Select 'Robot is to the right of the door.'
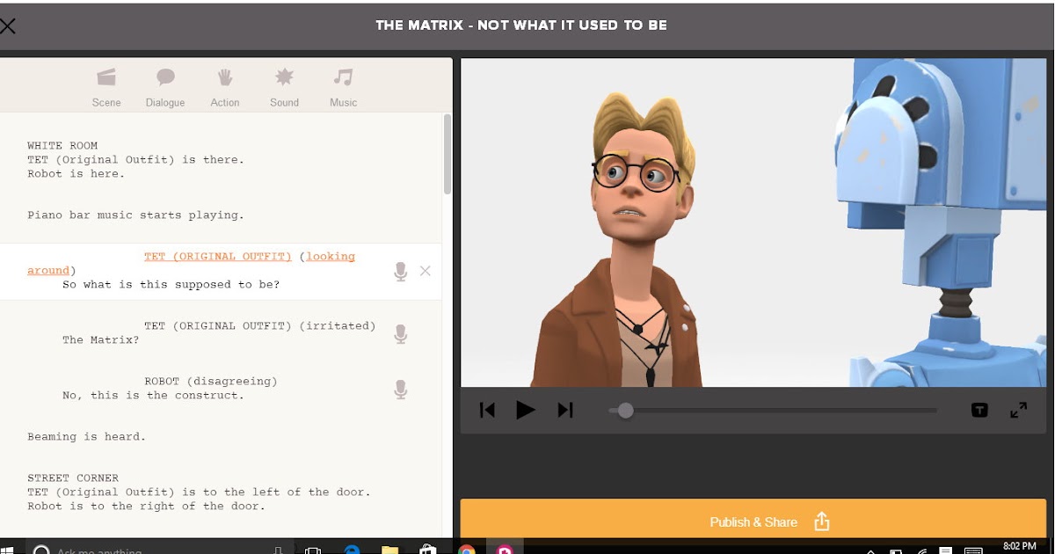The width and height of the screenshot is (1055, 554). pyautogui.click(x=146, y=507)
